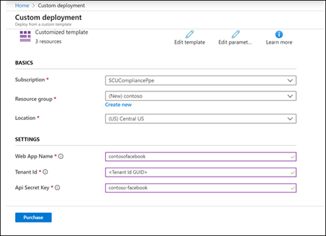Screen dimensions: 326x236
Task: Click the Tenant Id input field
Action: point(201,172)
